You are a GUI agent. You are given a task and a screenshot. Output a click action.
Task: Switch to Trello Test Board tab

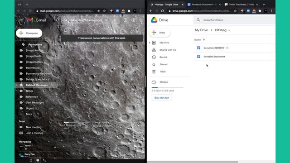(x=241, y=5)
